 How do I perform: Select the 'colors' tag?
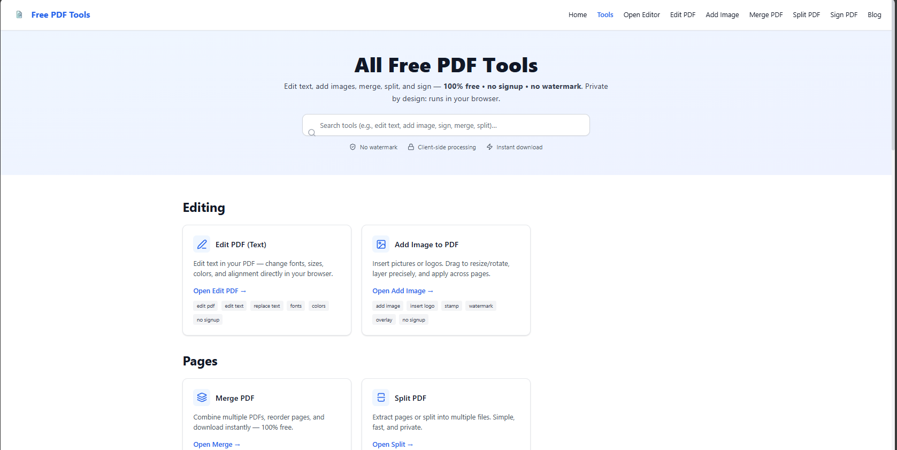pyautogui.click(x=319, y=306)
